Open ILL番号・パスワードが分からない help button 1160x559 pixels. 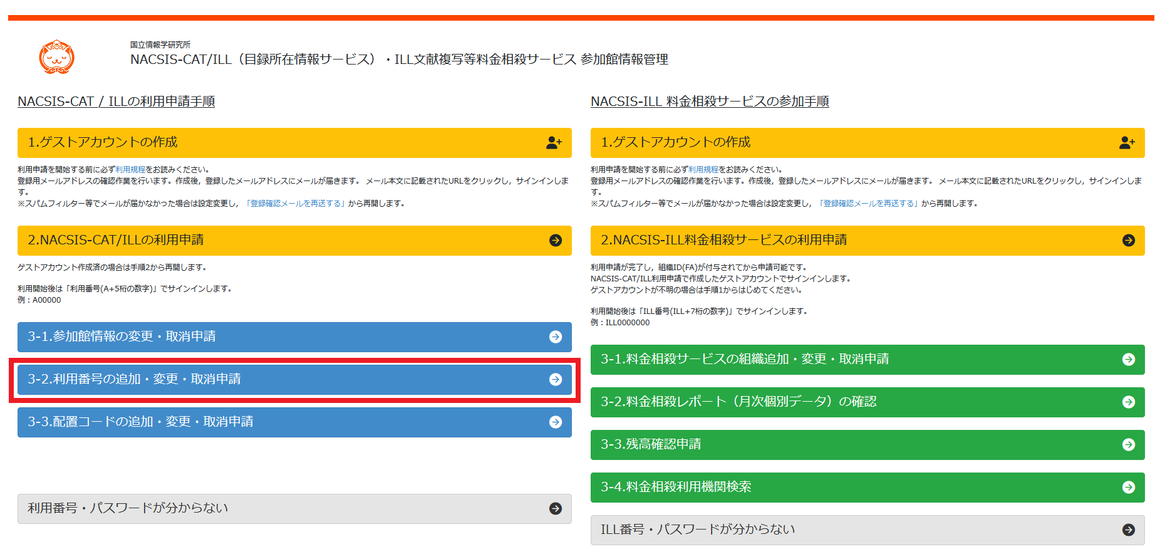[x=867, y=530]
